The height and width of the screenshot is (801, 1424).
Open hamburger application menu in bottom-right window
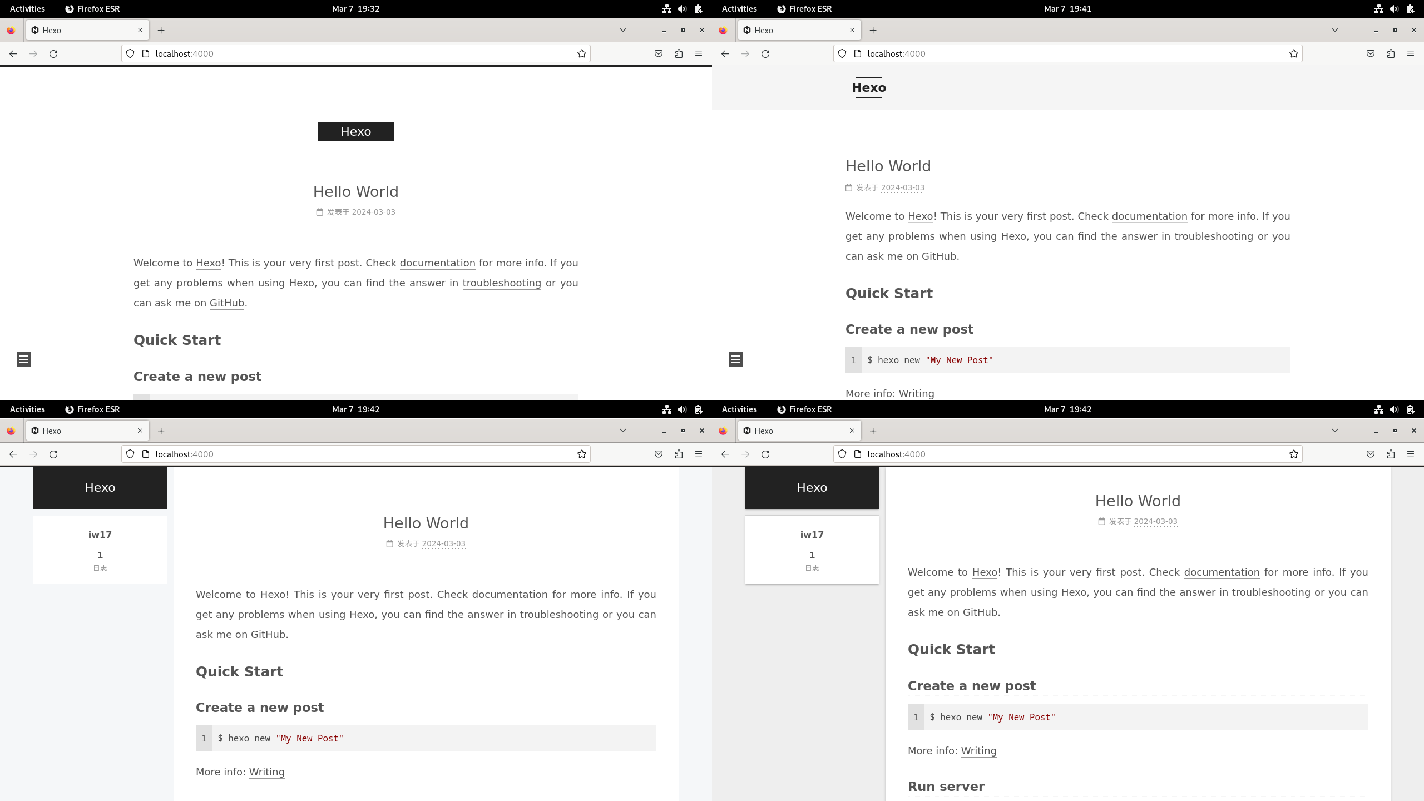click(1411, 454)
